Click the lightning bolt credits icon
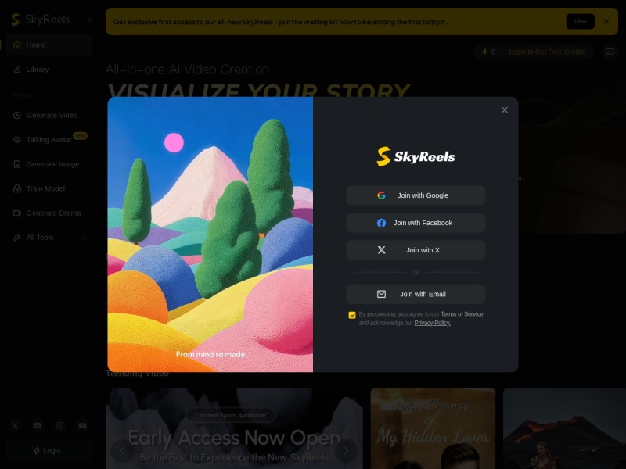 (x=484, y=52)
